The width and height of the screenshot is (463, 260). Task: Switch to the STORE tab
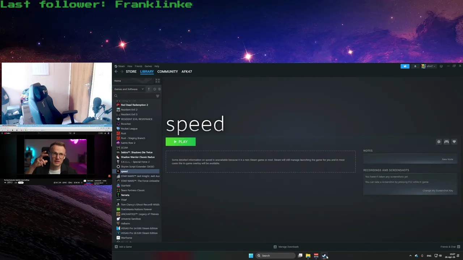131,71
